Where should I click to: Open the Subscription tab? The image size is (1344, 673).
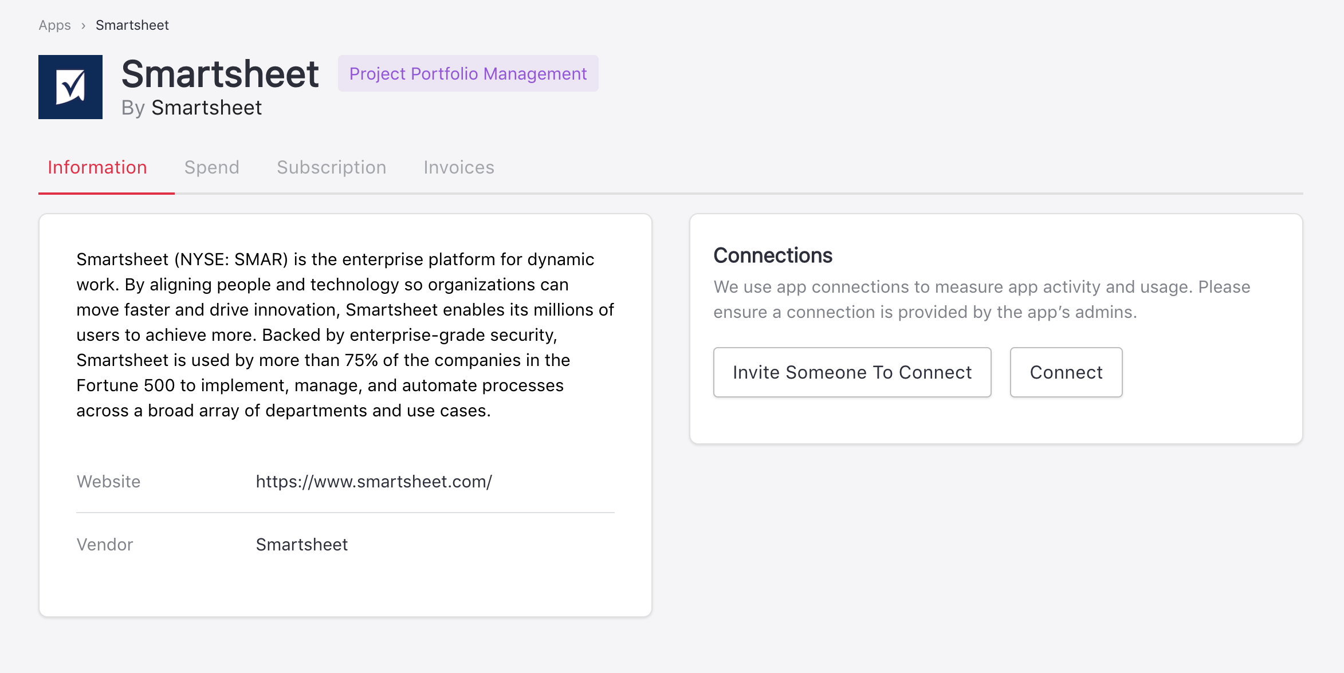[331, 167]
